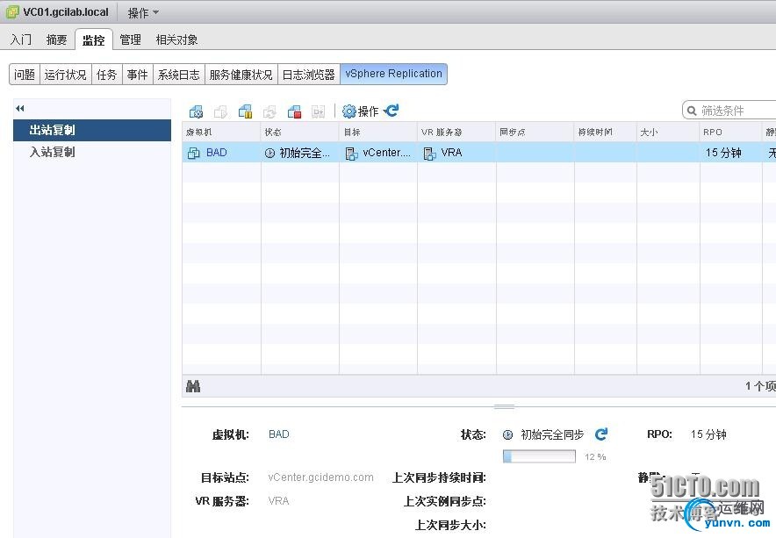Switch to the 入门 tab
The height and width of the screenshot is (538, 776).
point(21,39)
